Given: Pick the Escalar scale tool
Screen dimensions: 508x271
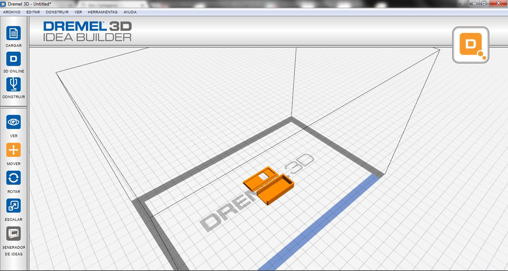Looking at the screenshot, I should [13, 206].
